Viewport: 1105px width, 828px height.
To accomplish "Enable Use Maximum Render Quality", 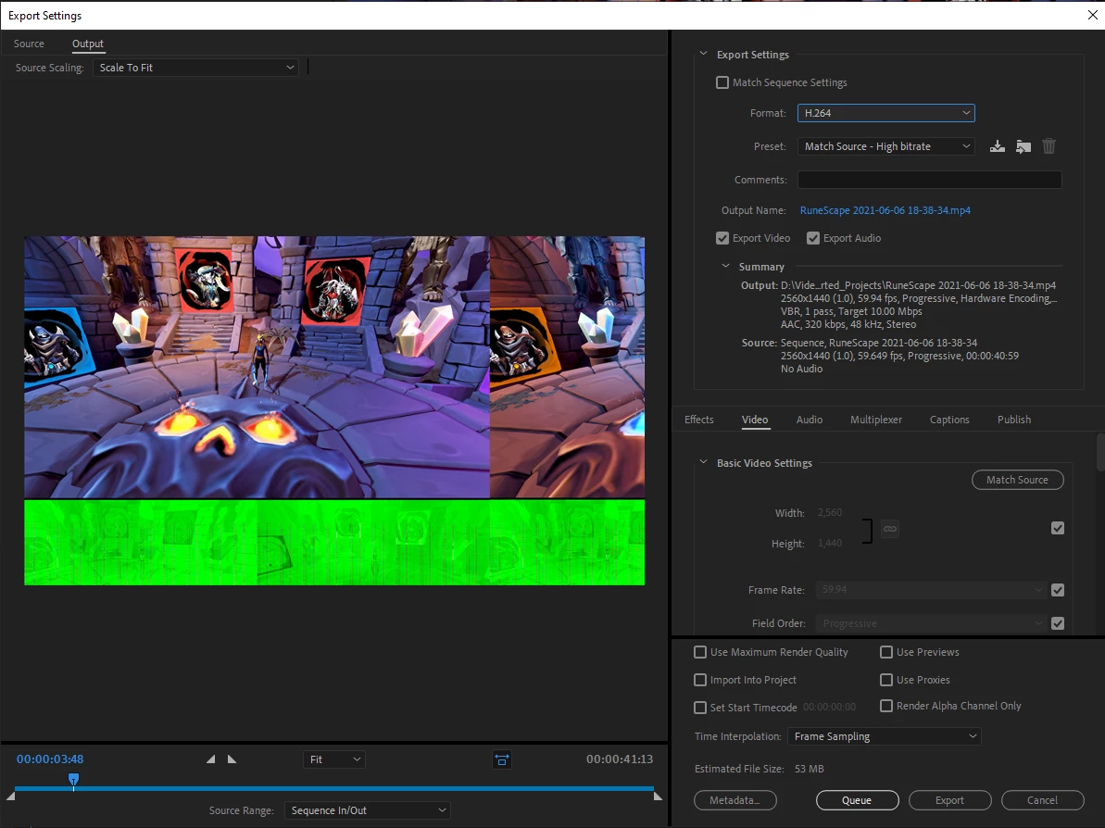I will (700, 652).
